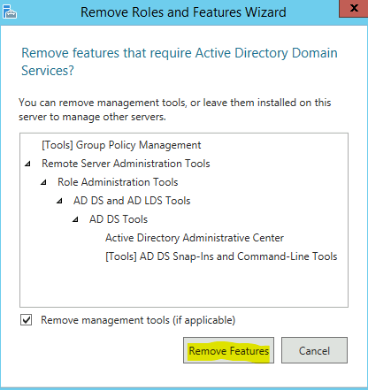Click the wizard icon in title bar
Image resolution: width=368 pixels, height=390 pixels.
click(x=10, y=11)
